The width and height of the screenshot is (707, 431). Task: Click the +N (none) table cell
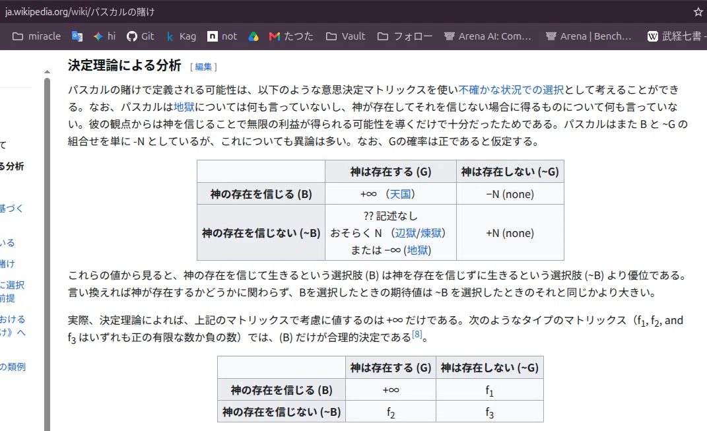coord(510,233)
